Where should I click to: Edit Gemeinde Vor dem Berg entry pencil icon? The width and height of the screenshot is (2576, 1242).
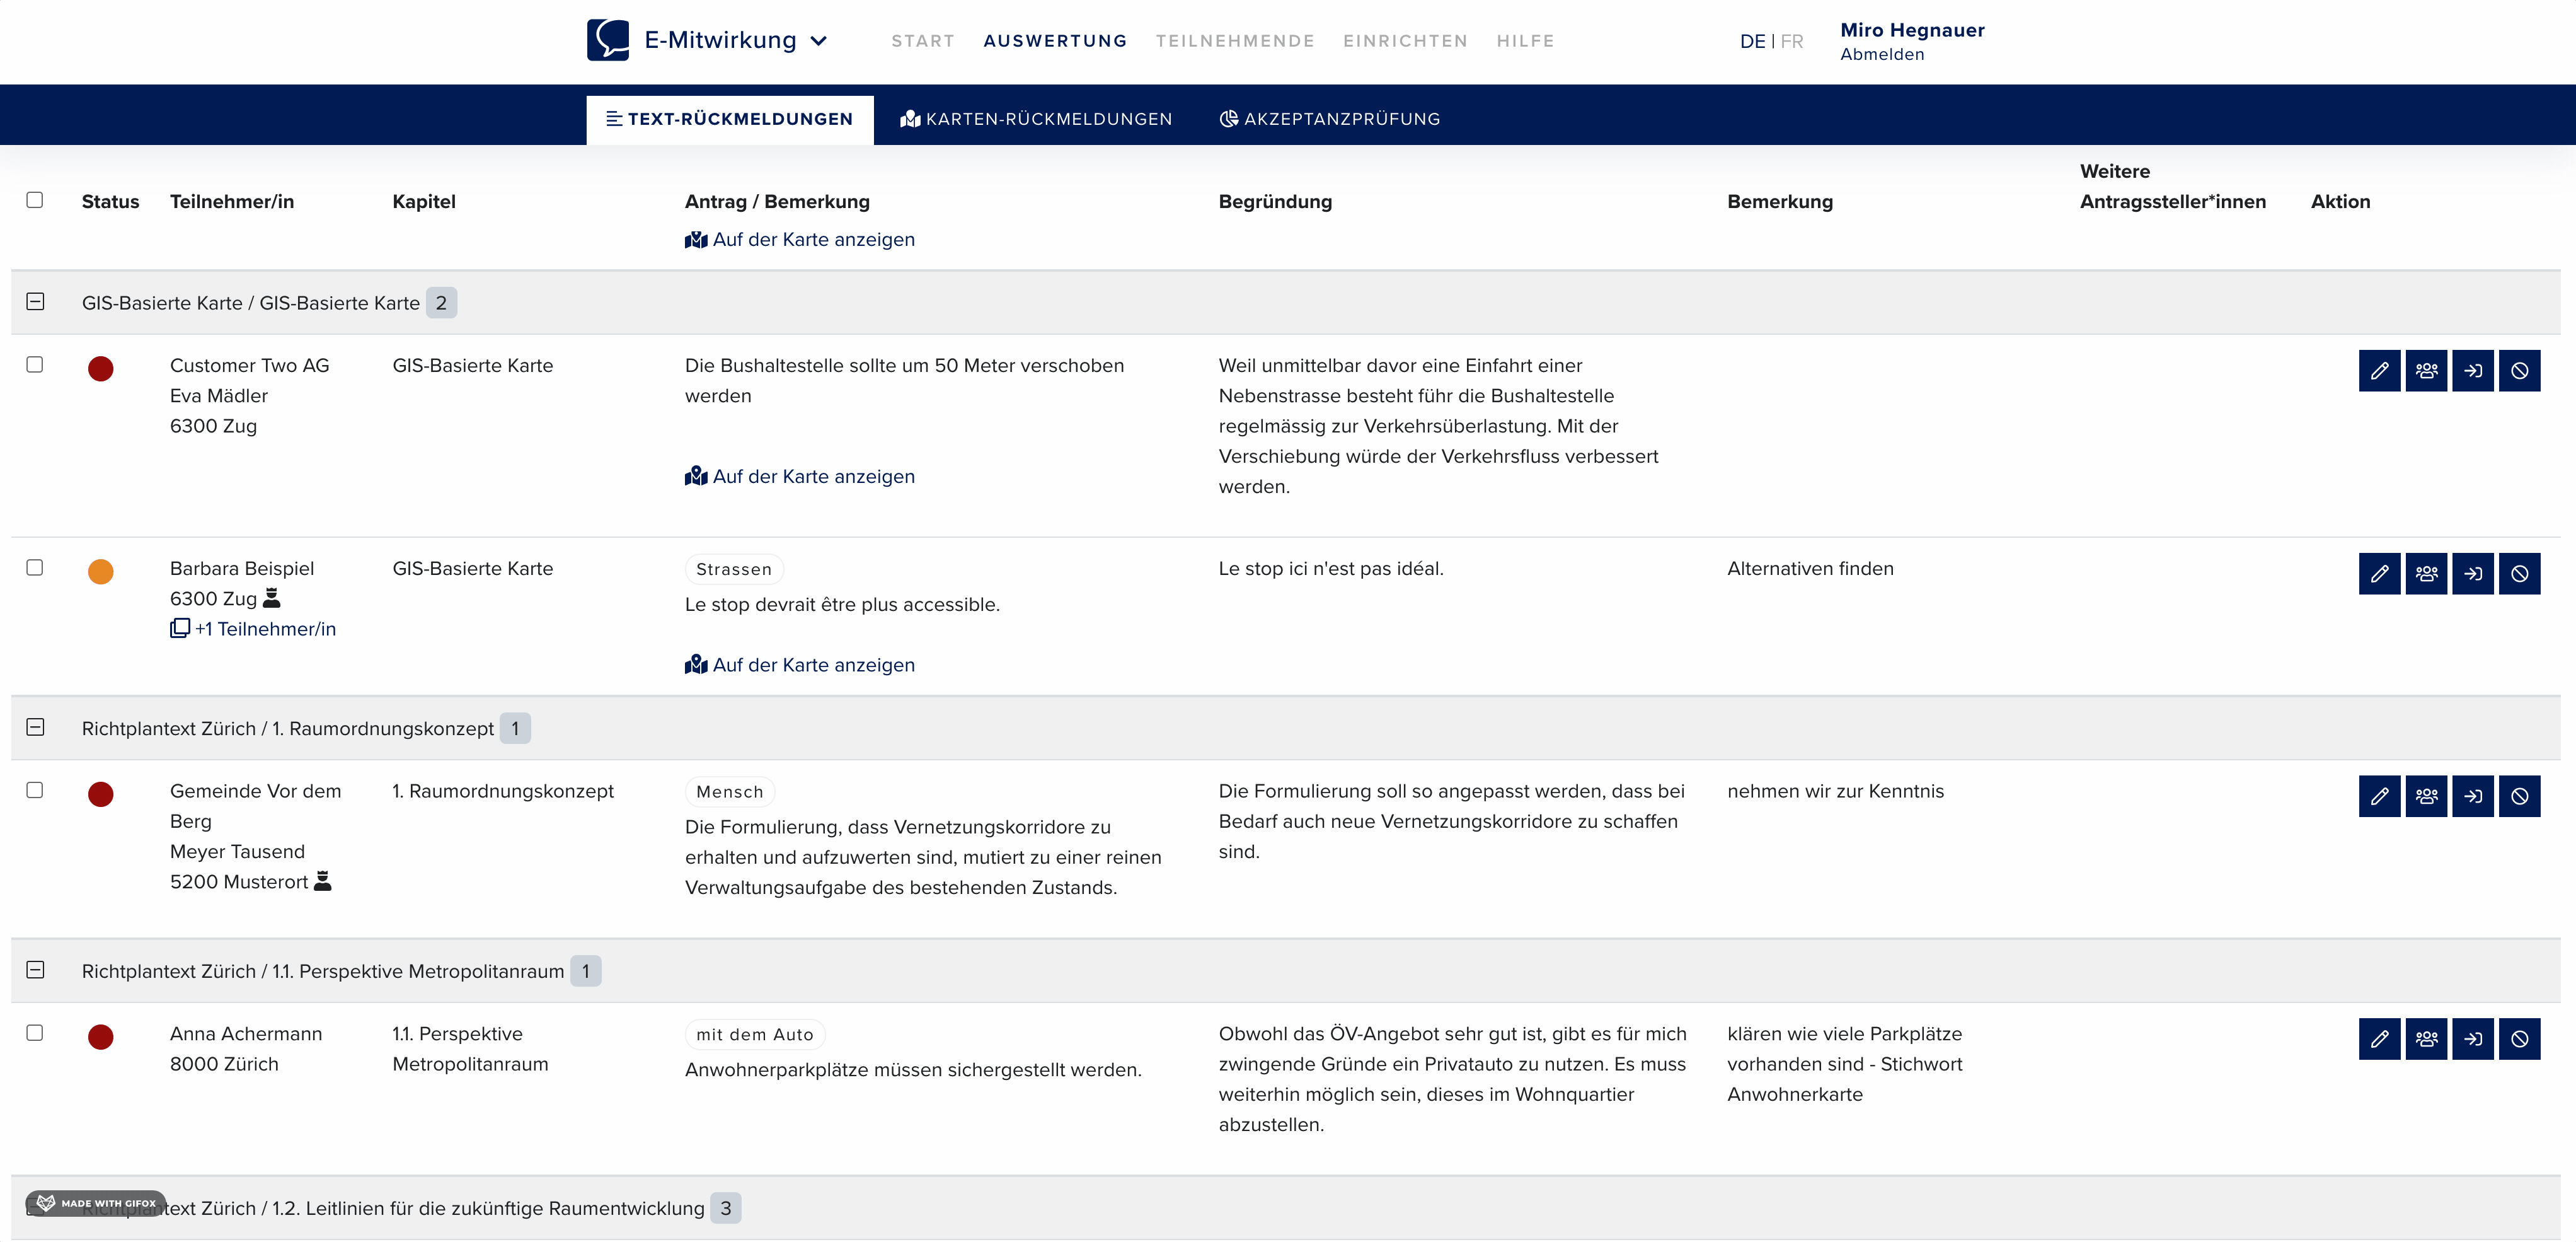point(2379,796)
